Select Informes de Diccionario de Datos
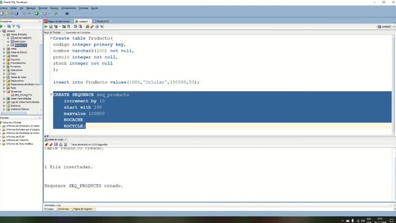Viewport: 396px width, 223px height. pyautogui.click(x=23, y=126)
